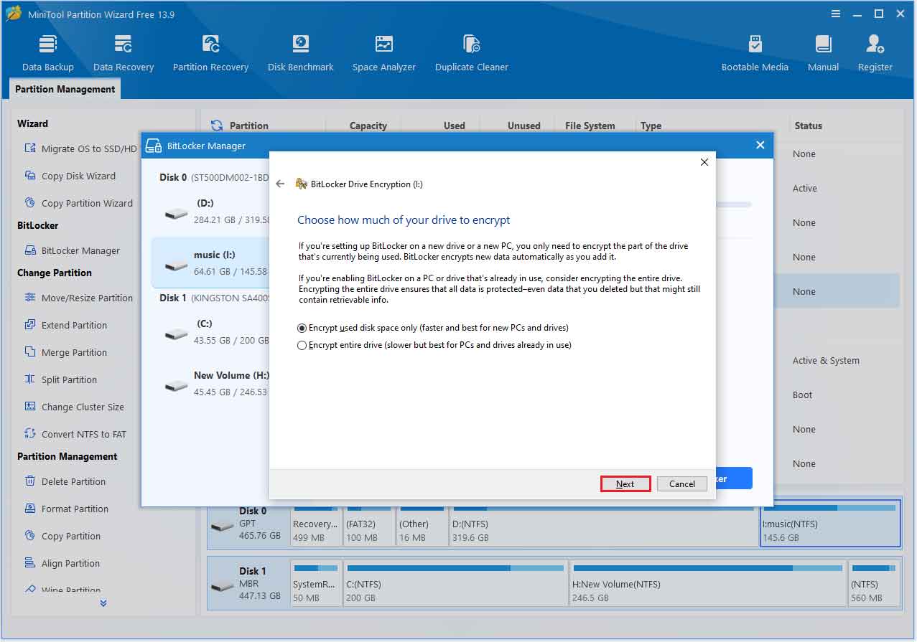
Task: Choose Delete Partition
Action: pos(65,481)
